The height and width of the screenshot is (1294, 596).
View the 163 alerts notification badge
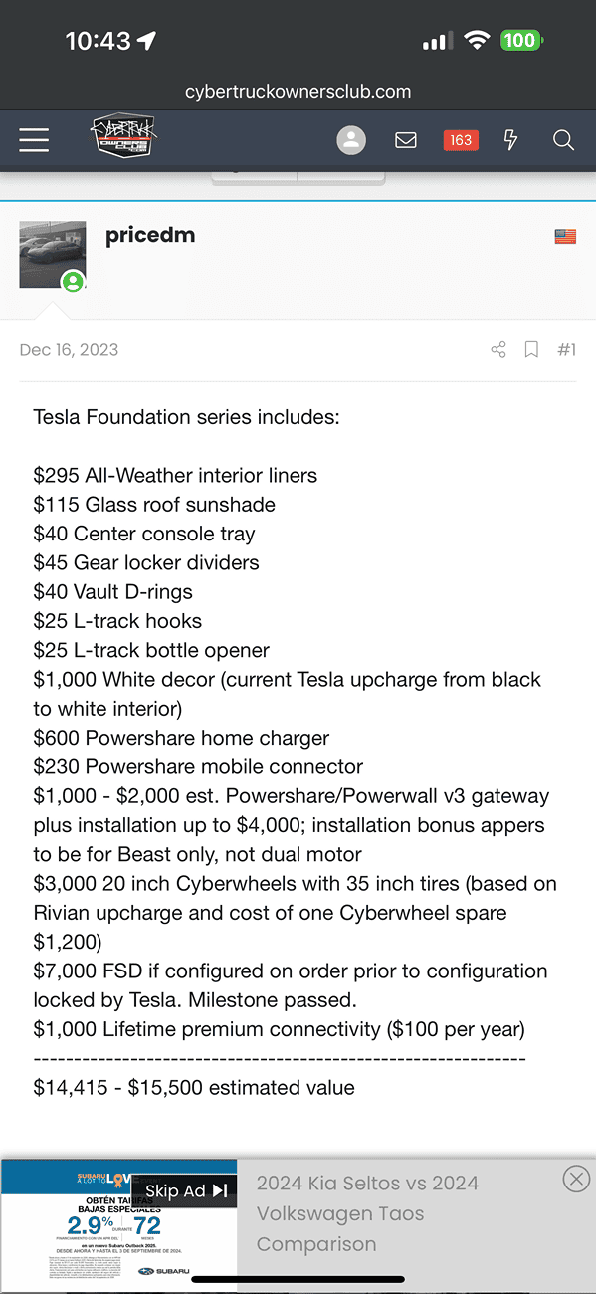[x=461, y=140]
